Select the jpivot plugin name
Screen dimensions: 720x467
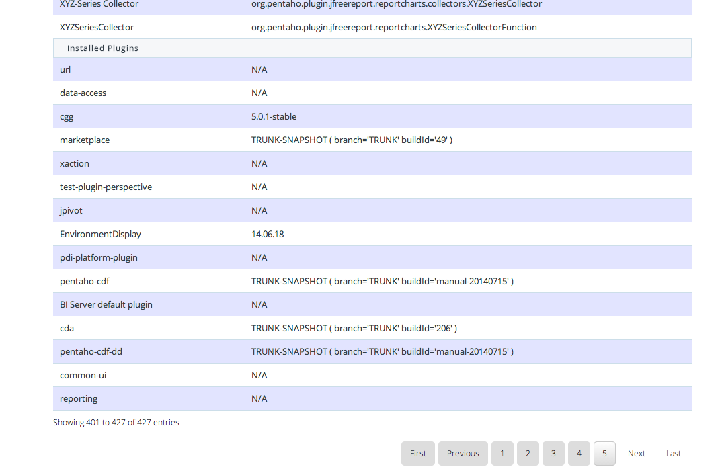point(71,210)
